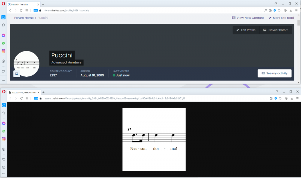This screenshot has width=301, height=178.
Task: Open Workspaces star icon in bottom window sidebar
Action: point(4,113)
